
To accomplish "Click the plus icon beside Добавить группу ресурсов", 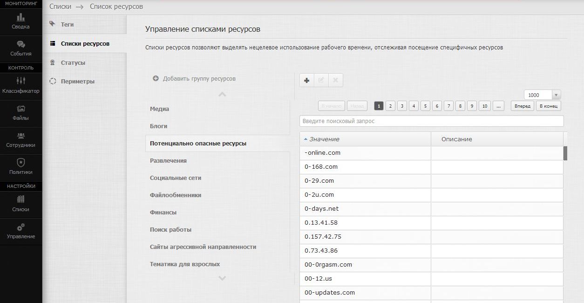I will (156, 79).
